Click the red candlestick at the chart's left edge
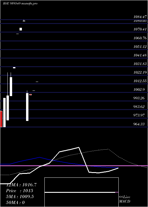148x207 pixels. point(1,119)
